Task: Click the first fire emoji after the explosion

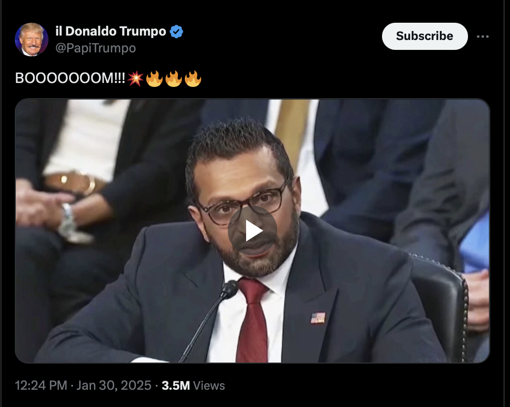Action: (x=154, y=79)
